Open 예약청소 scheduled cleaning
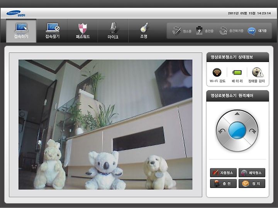 [252, 173]
